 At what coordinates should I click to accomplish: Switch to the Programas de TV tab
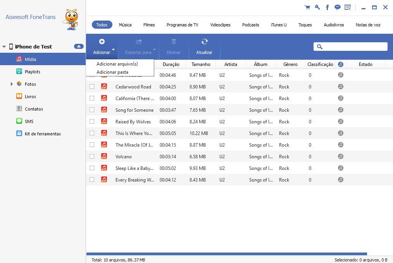tap(182, 25)
